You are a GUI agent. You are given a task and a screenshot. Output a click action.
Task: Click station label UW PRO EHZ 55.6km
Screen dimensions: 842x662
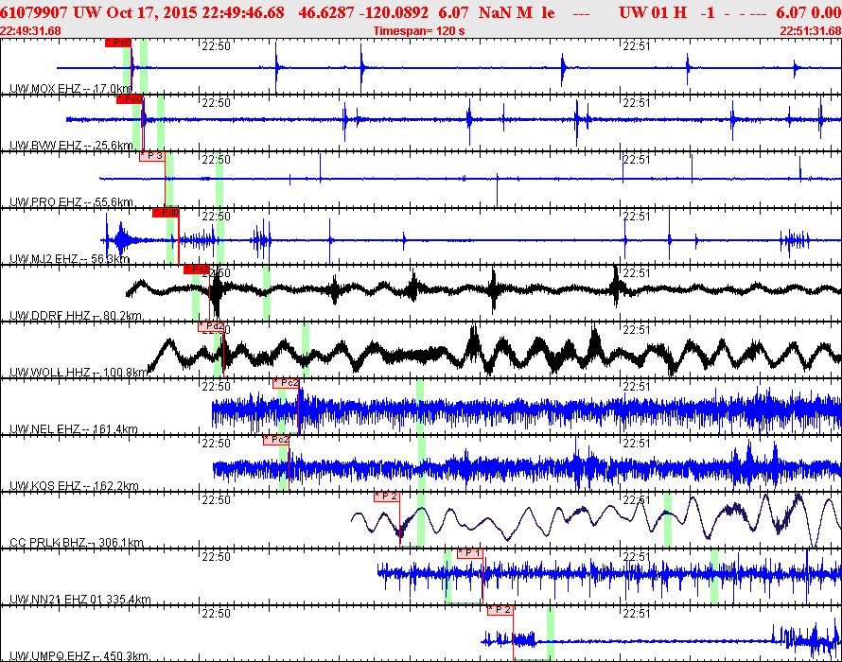coord(71,202)
